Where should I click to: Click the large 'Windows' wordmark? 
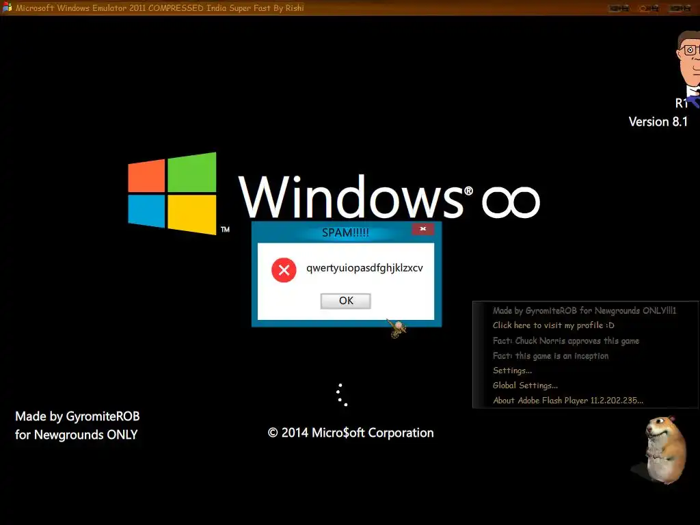[351, 196]
